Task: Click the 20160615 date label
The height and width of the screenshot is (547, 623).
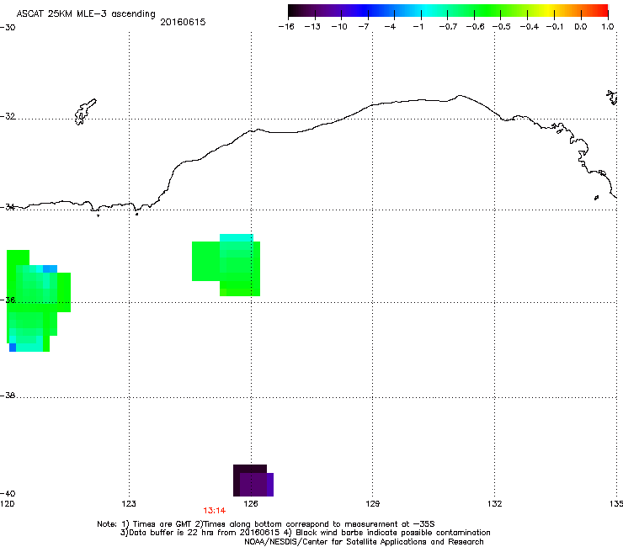Action: [183, 22]
